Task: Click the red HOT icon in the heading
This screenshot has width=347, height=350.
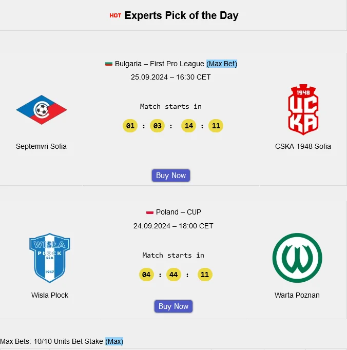Action: click(115, 15)
